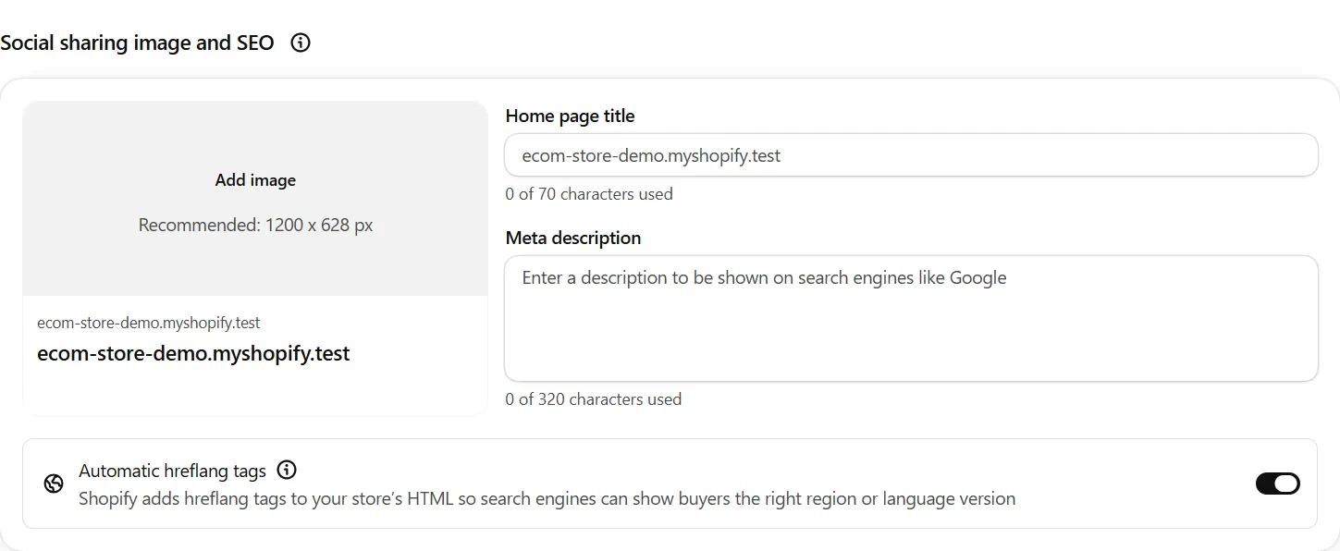Click '0 of 70 characters used' counter
The image size is (1340, 551).
589,194
